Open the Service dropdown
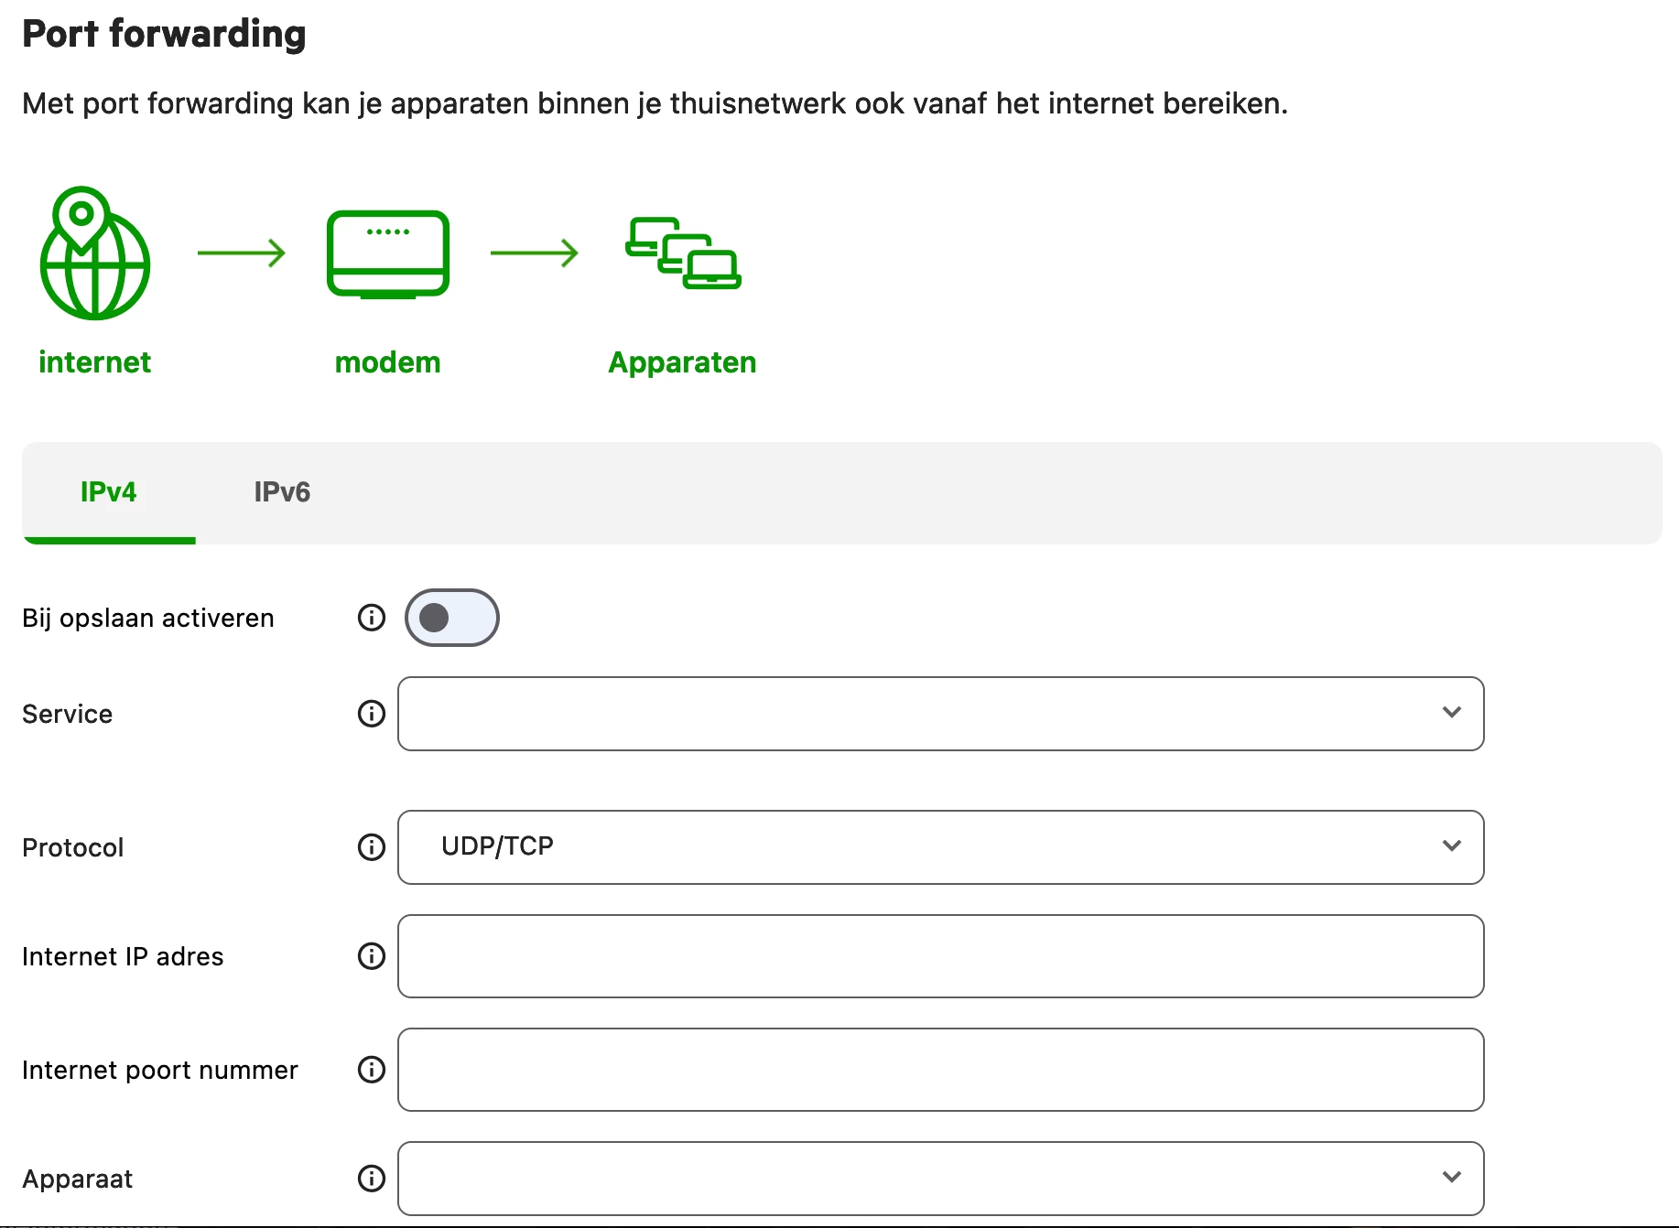The height and width of the screenshot is (1228, 1679). [940, 714]
